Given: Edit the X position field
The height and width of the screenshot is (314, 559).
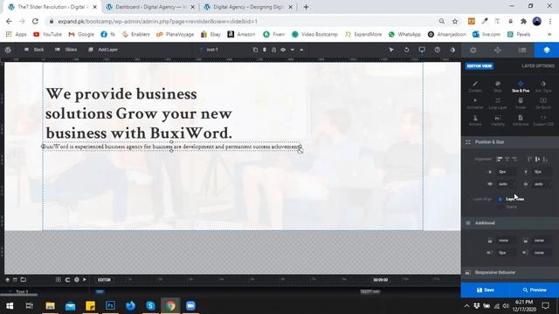Looking at the screenshot, I should 506,172.
